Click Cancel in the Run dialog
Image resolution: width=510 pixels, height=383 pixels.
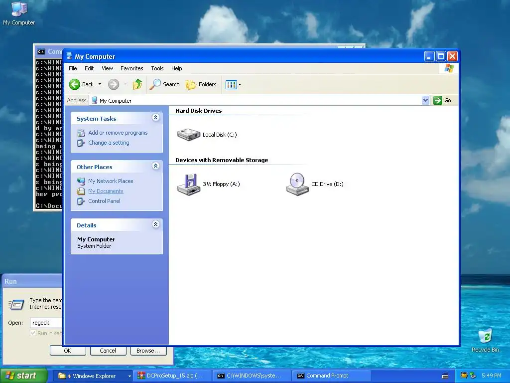[108, 351]
